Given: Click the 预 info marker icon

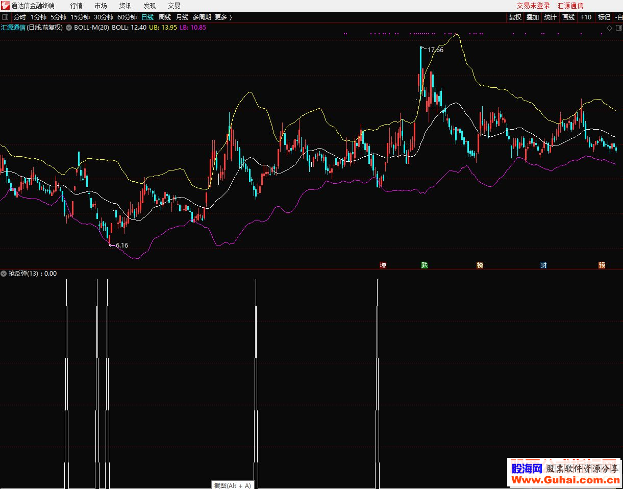Looking at the screenshot, I should click(602, 265).
